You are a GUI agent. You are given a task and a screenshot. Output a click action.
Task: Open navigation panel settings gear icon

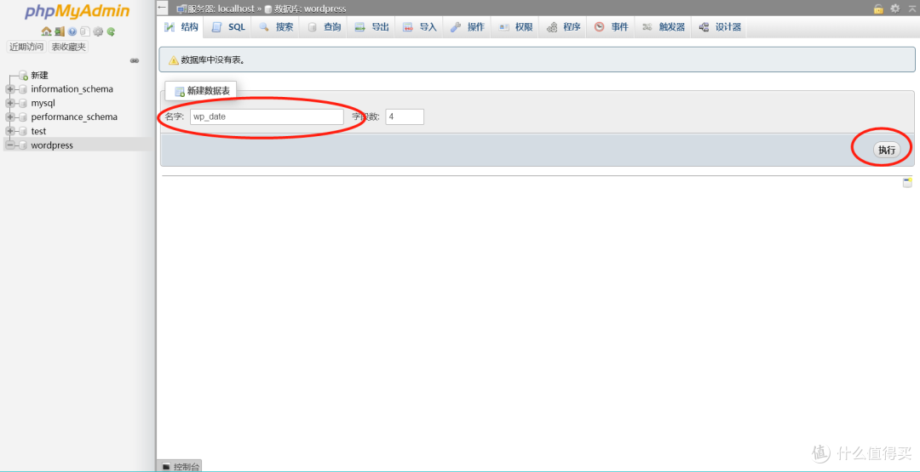[98, 31]
